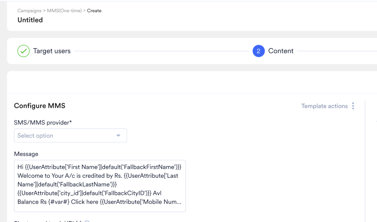Open the Select option provider combo box
377x222 pixels.
tap(70, 136)
